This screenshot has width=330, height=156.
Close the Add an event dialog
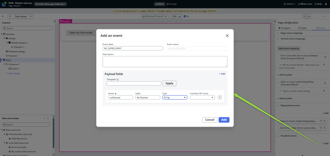[227, 36]
